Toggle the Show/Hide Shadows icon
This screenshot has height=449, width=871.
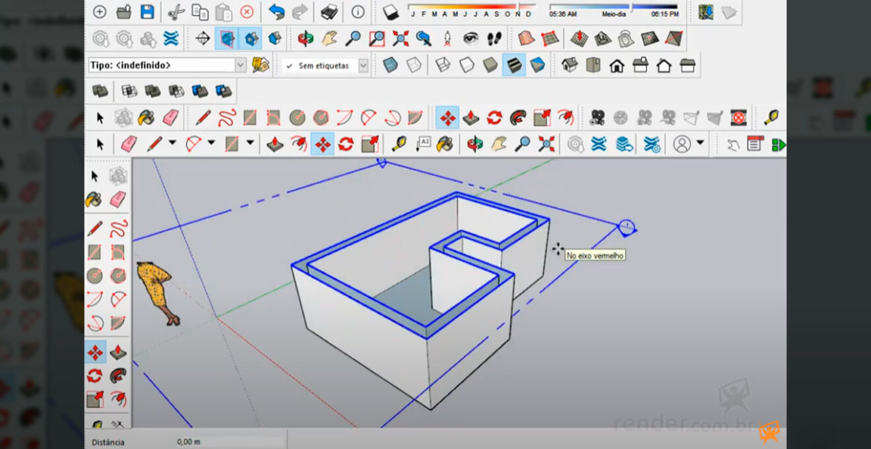tap(390, 11)
